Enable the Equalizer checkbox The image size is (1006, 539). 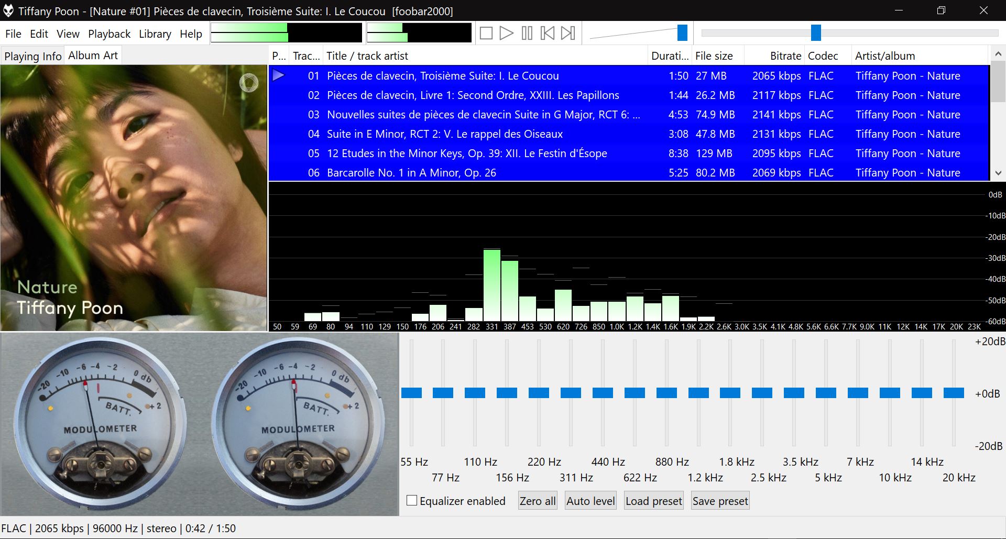(x=412, y=501)
